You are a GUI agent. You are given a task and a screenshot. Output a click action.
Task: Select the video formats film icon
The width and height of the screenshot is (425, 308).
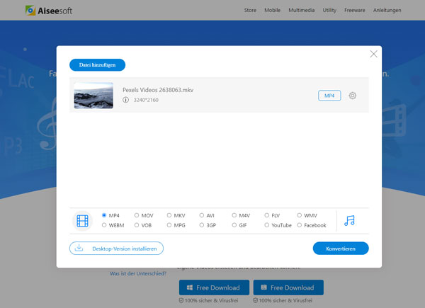coord(83,220)
